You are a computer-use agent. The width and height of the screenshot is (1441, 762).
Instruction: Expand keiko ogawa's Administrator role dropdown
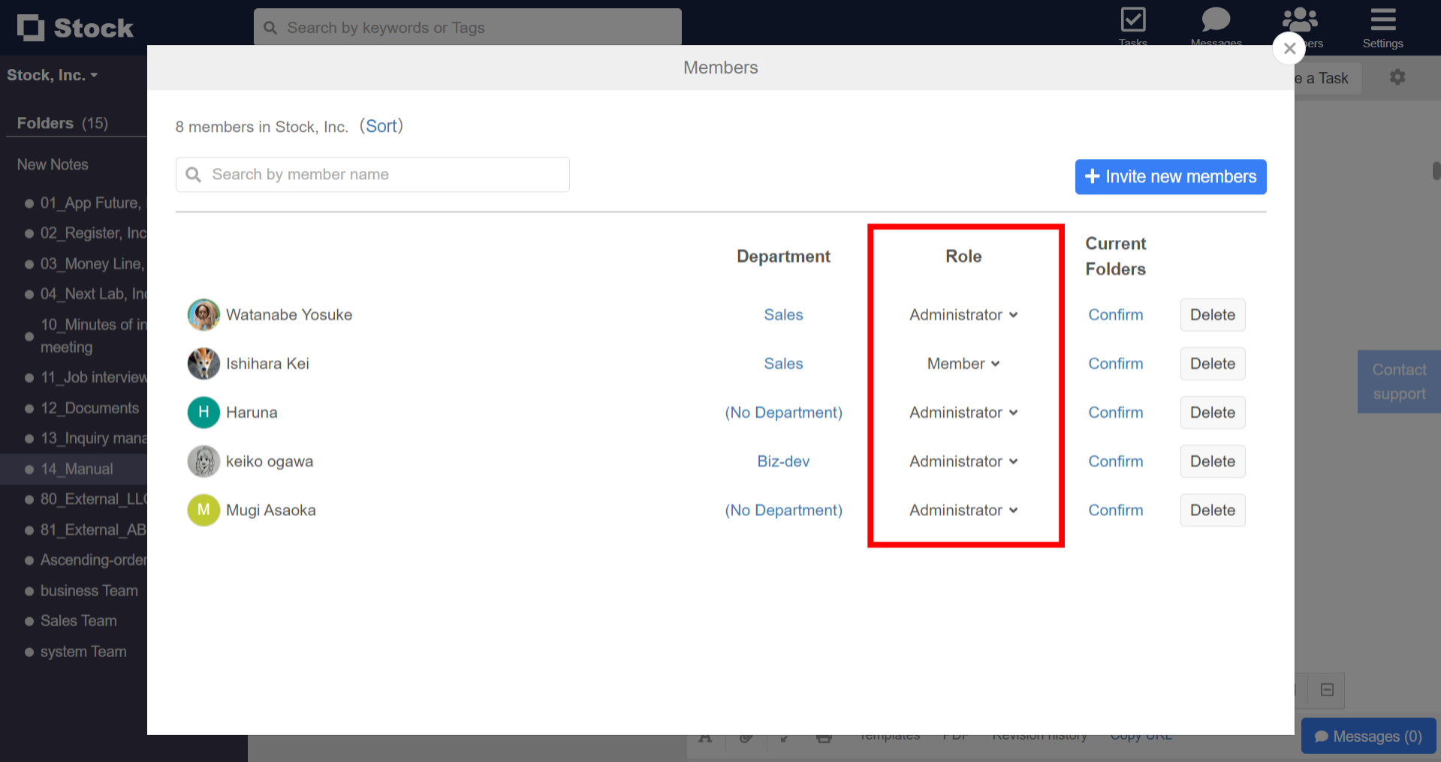click(x=963, y=461)
